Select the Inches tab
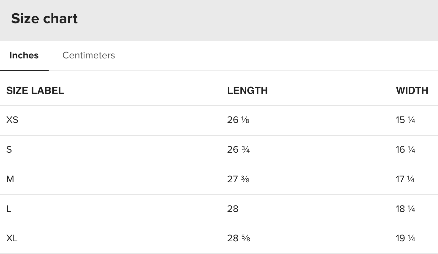This screenshot has width=438, height=254. tap(24, 55)
